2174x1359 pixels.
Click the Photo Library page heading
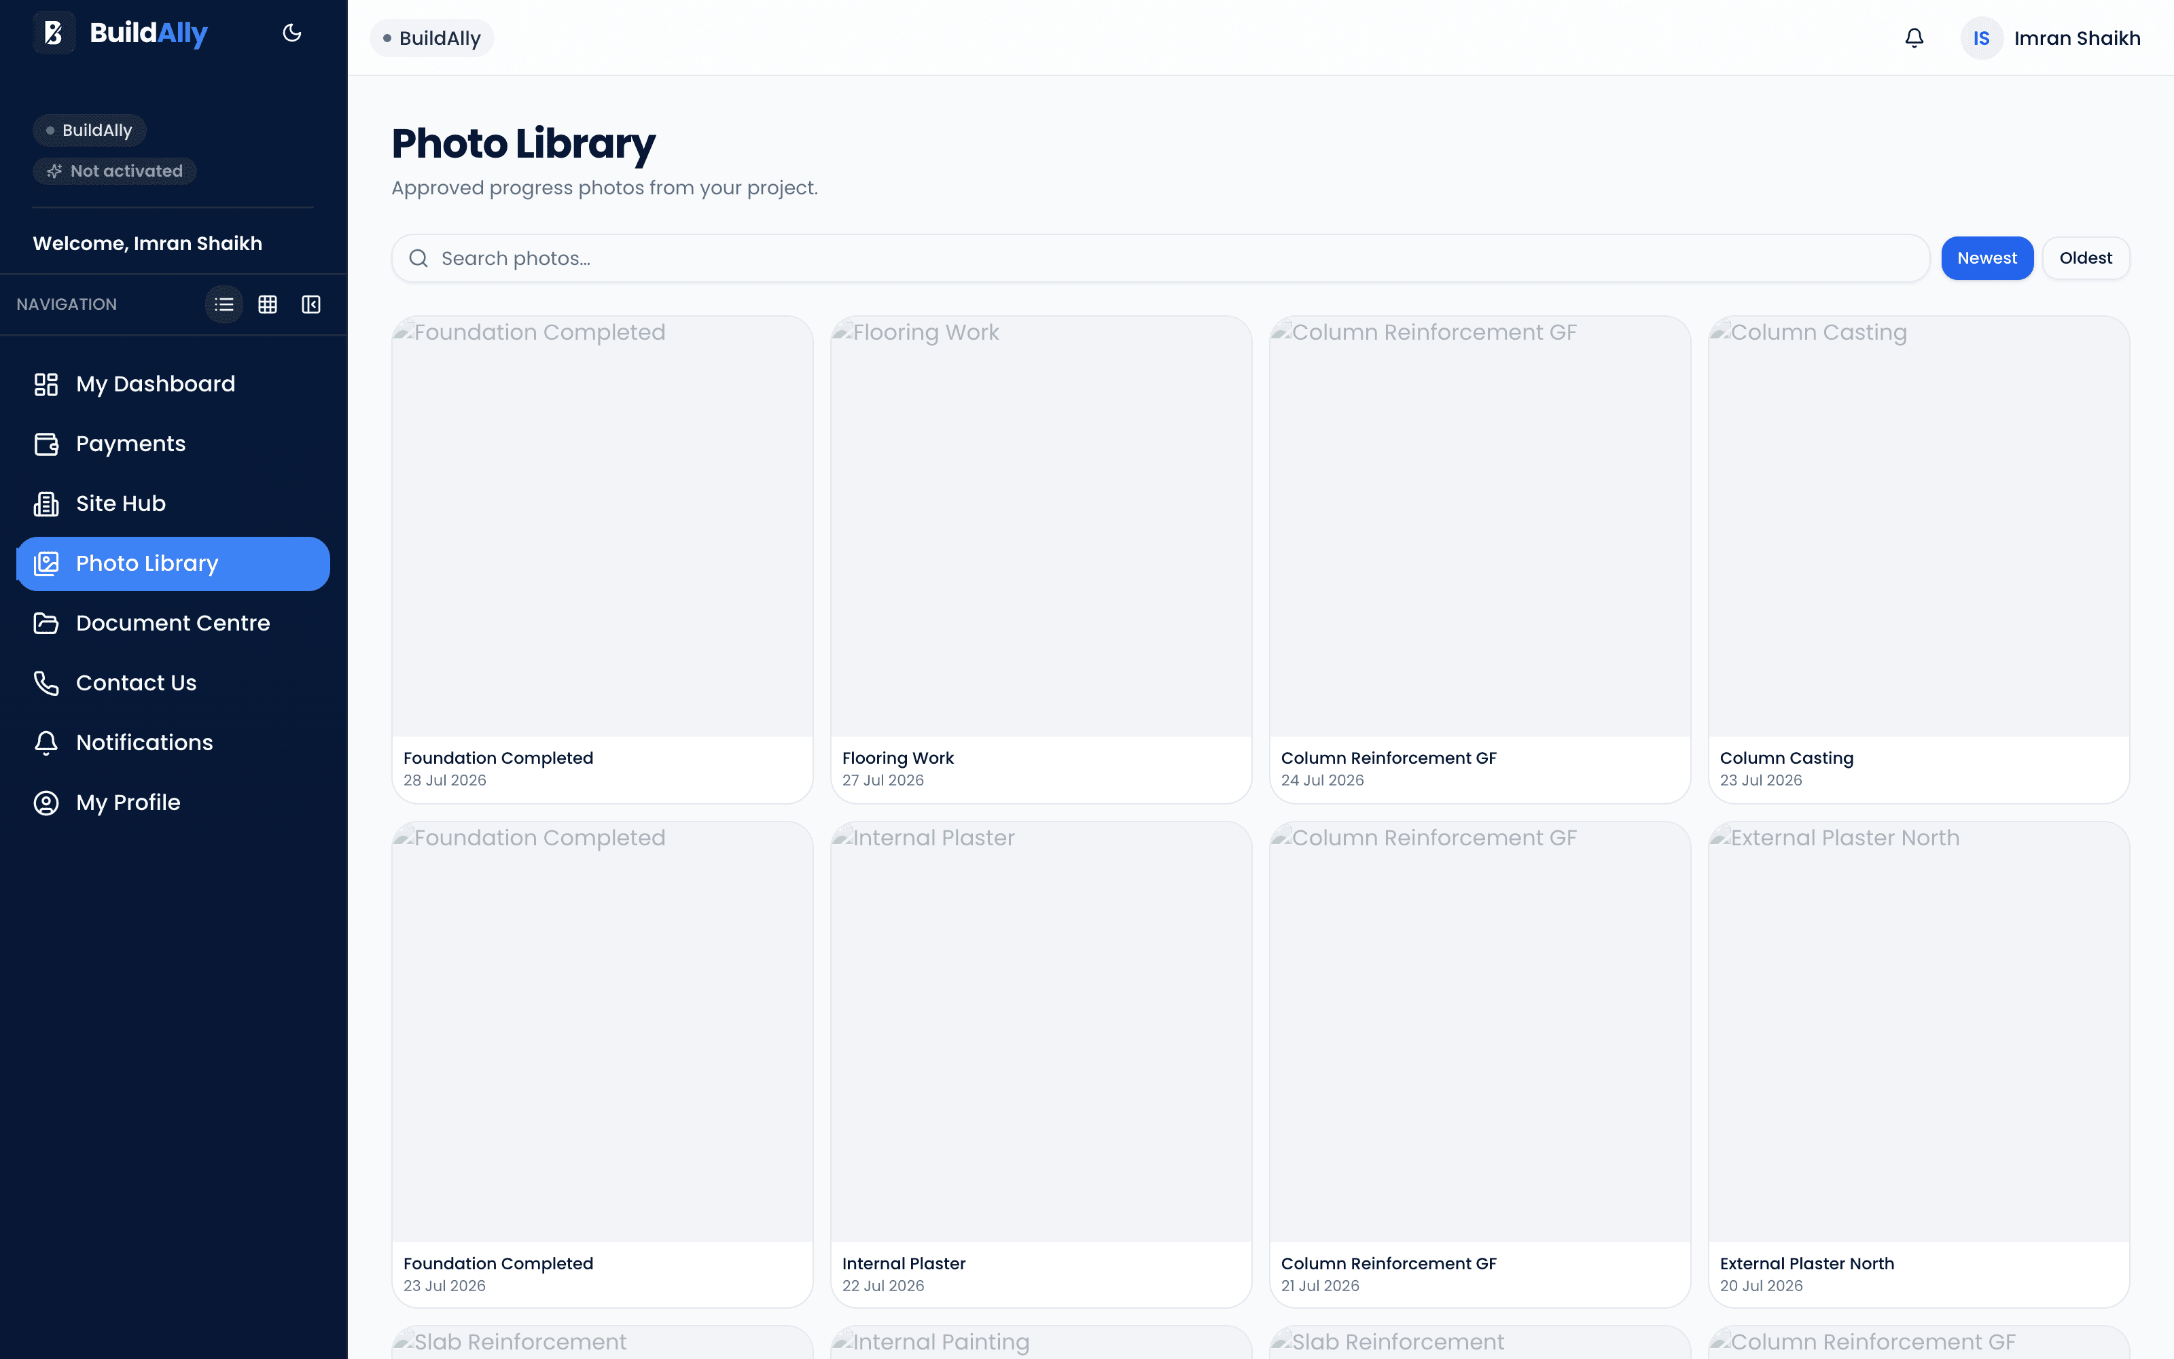coord(524,144)
